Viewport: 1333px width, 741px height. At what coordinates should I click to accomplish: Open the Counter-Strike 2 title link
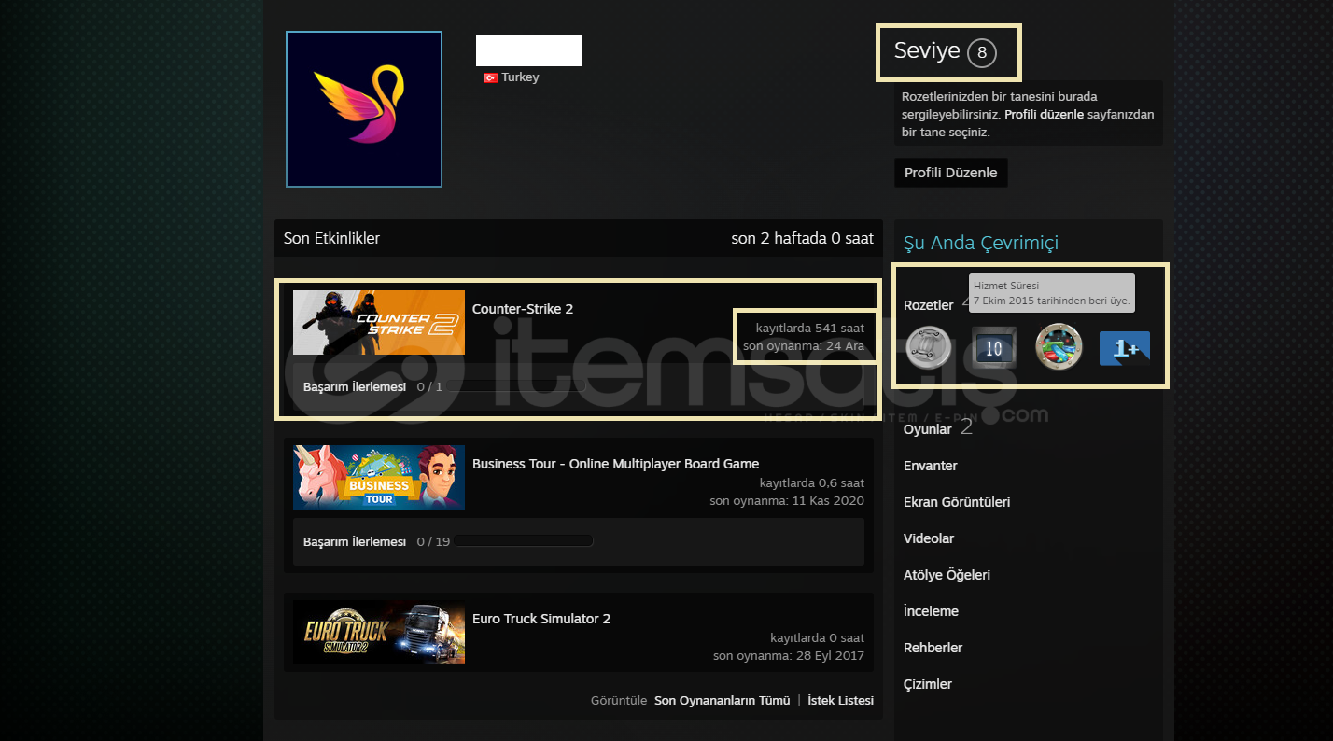[523, 309]
